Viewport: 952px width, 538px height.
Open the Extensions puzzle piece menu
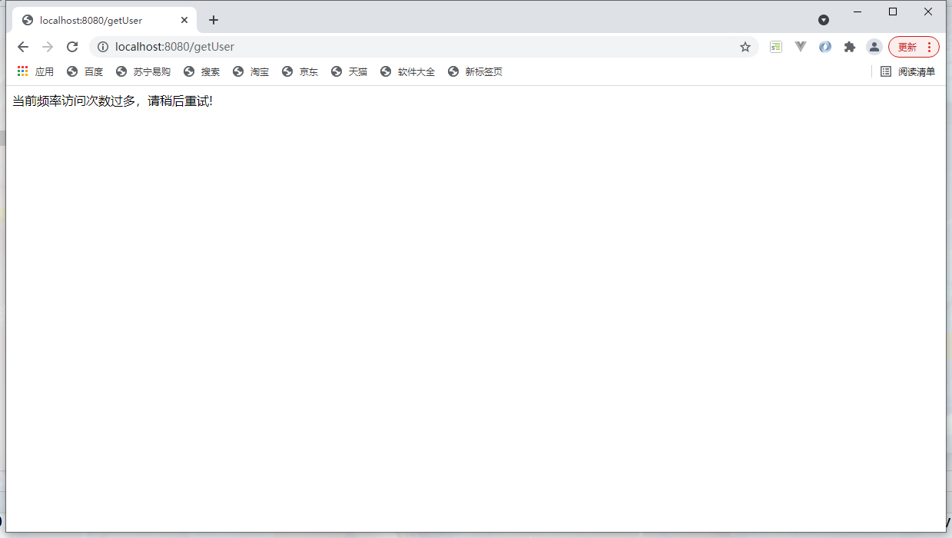point(850,47)
